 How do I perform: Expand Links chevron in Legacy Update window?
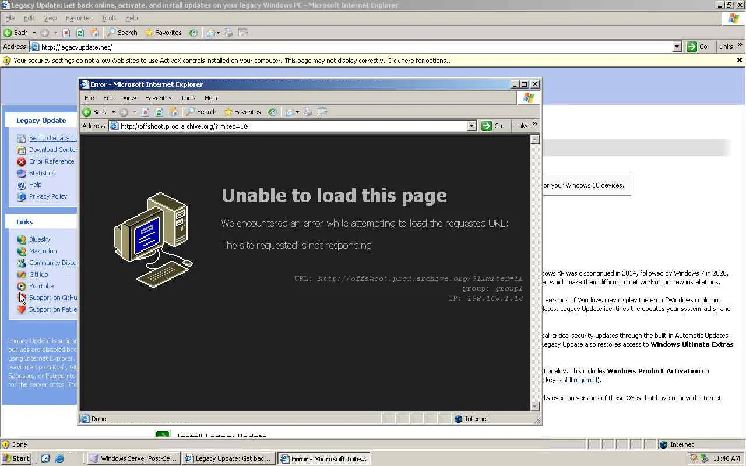pos(740,45)
